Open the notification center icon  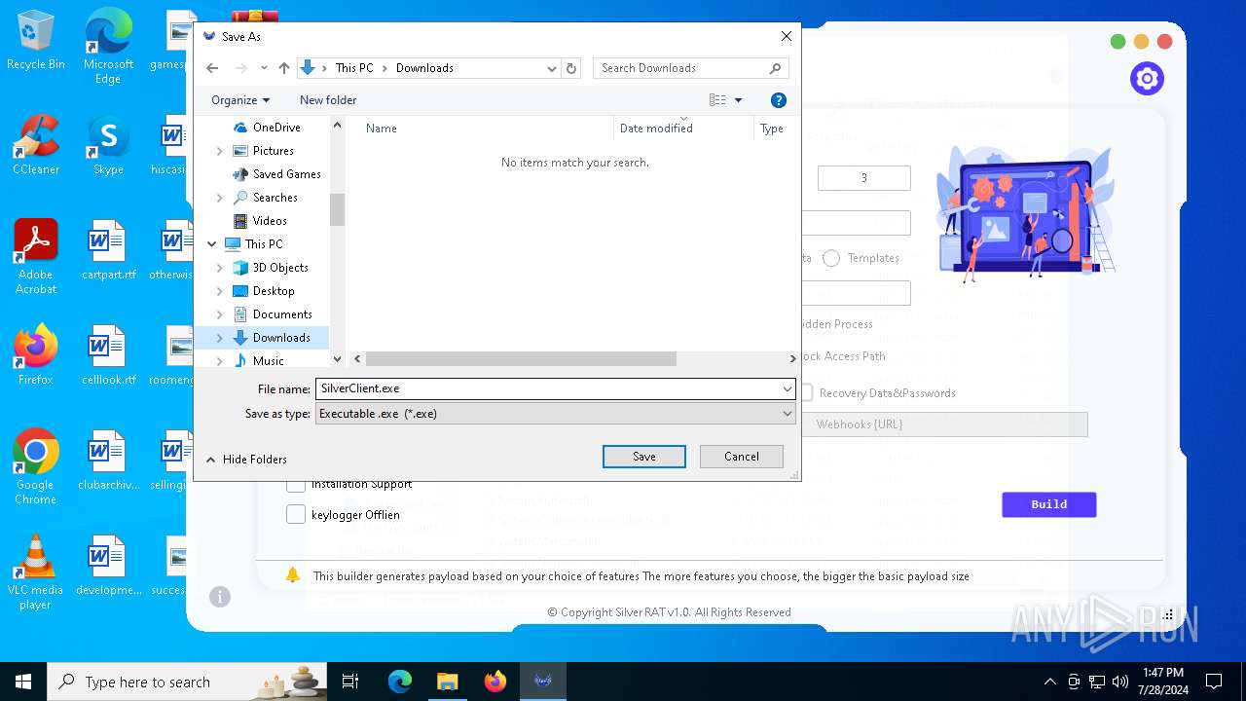[1214, 682]
